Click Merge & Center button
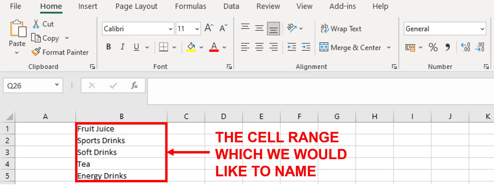This screenshot has height=188, width=494. [x=350, y=47]
